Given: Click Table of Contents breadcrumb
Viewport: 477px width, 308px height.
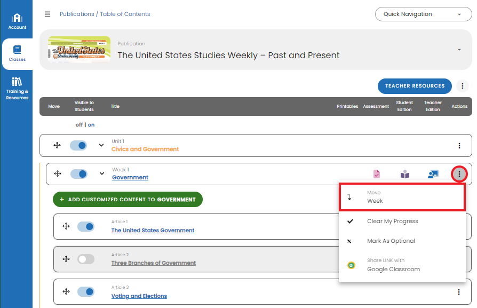Looking at the screenshot, I should 125,14.
